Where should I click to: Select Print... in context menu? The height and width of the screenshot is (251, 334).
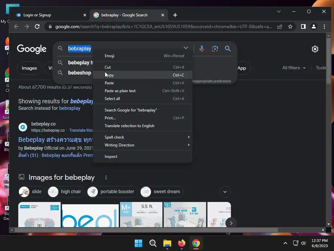[143, 118]
